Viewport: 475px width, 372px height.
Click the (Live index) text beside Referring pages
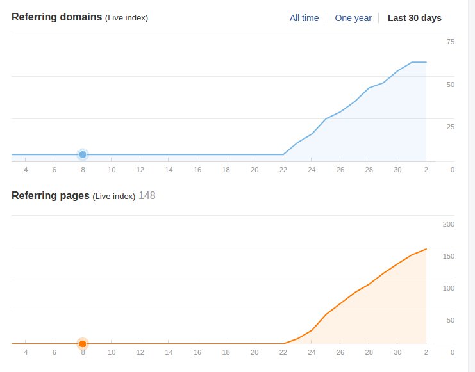114,197
